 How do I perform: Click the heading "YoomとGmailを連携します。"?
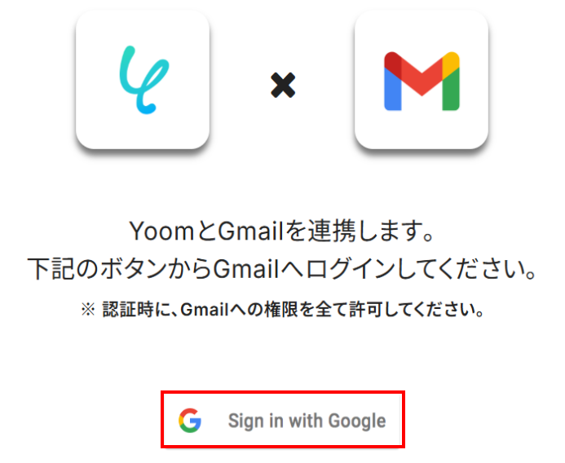click(282, 231)
